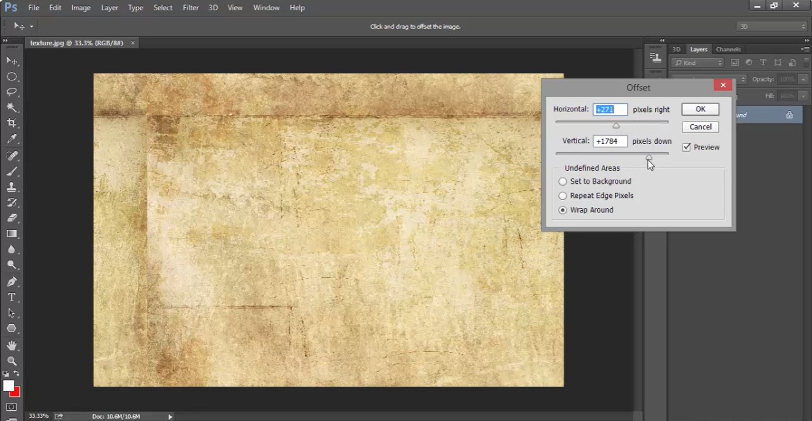Select the Lasso tool
The width and height of the screenshot is (812, 421).
pyautogui.click(x=11, y=92)
